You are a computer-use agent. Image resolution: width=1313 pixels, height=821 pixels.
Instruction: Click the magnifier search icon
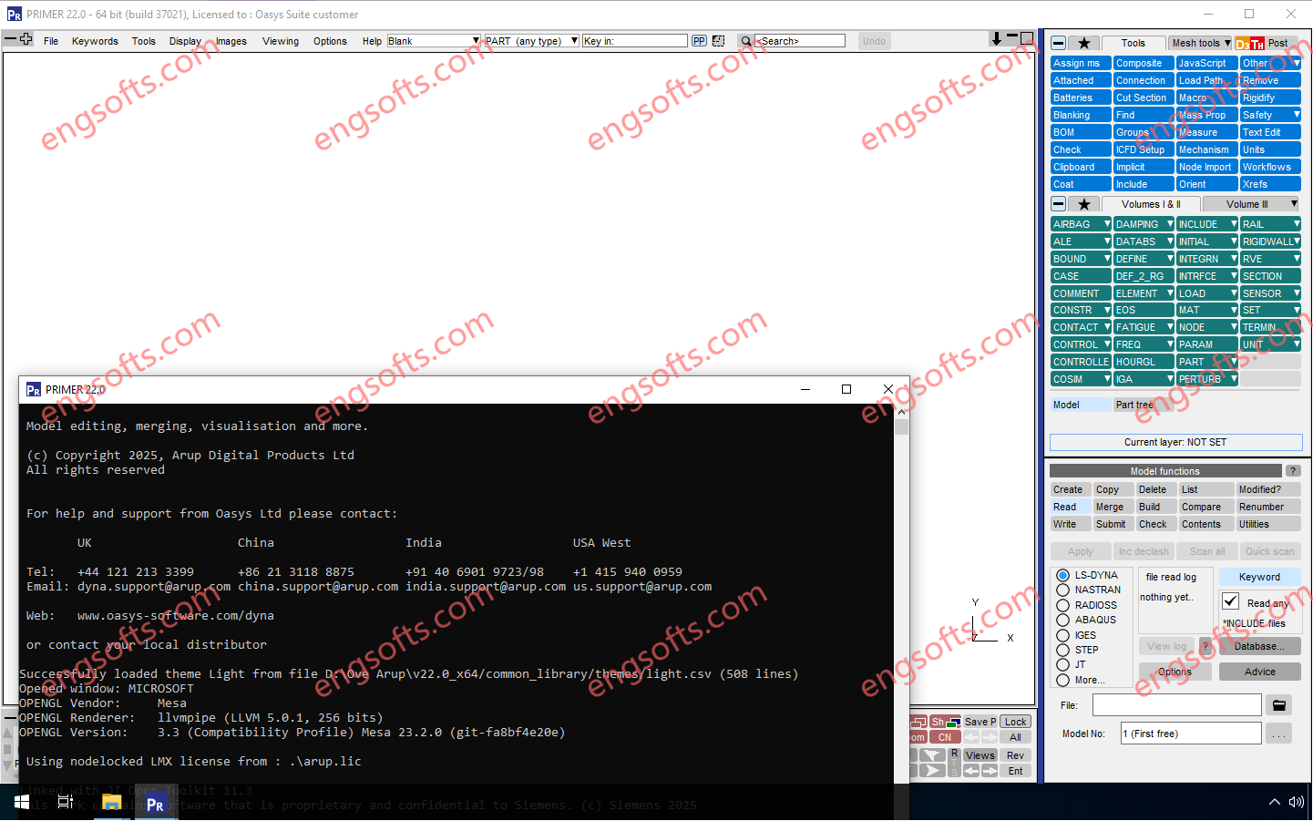point(745,41)
